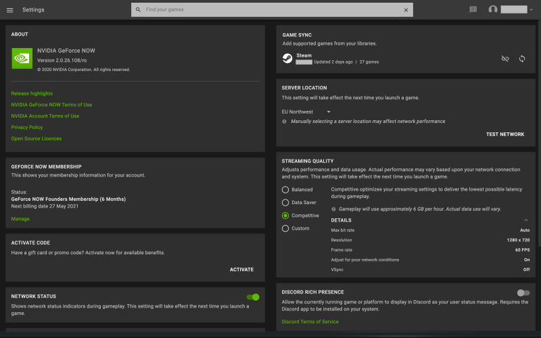Click the user profile avatar
This screenshot has width=541, height=338.
pos(493,9)
